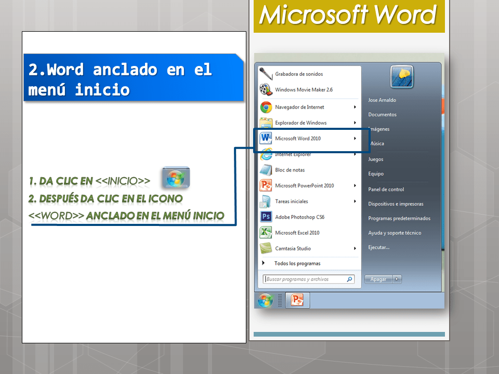
Task: Open Ayuda y soporte técnico
Action: (395, 233)
